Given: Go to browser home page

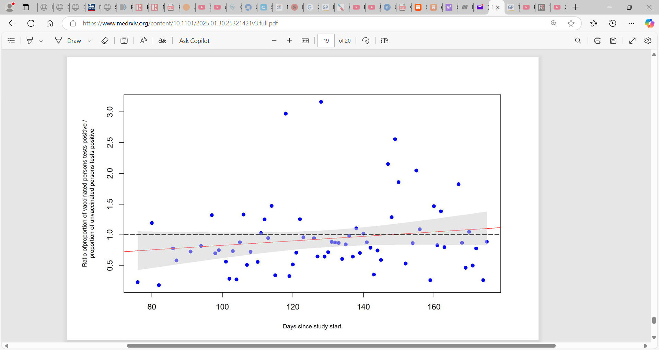Looking at the screenshot, I should 50,23.
